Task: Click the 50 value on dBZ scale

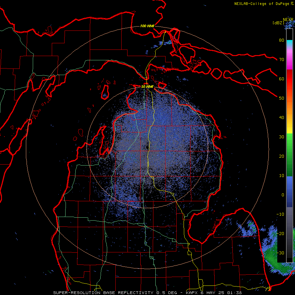Action: click(x=282, y=98)
